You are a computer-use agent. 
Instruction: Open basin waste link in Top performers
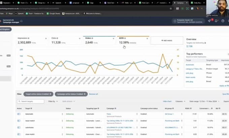191,77
